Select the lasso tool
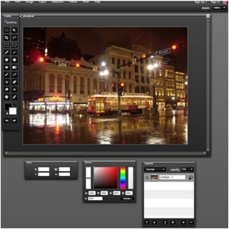 [14, 38]
